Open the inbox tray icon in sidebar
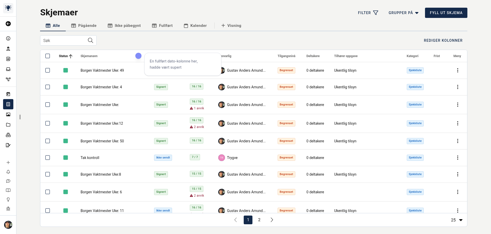The width and height of the screenshot is (491, 234). coord(8,69)
